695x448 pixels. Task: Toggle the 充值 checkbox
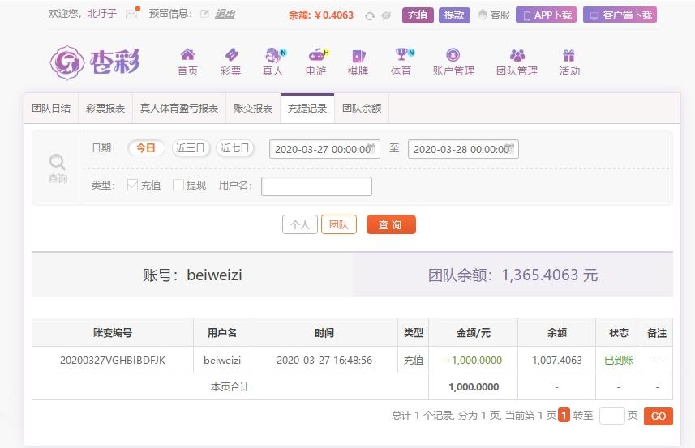click(132, 185)
